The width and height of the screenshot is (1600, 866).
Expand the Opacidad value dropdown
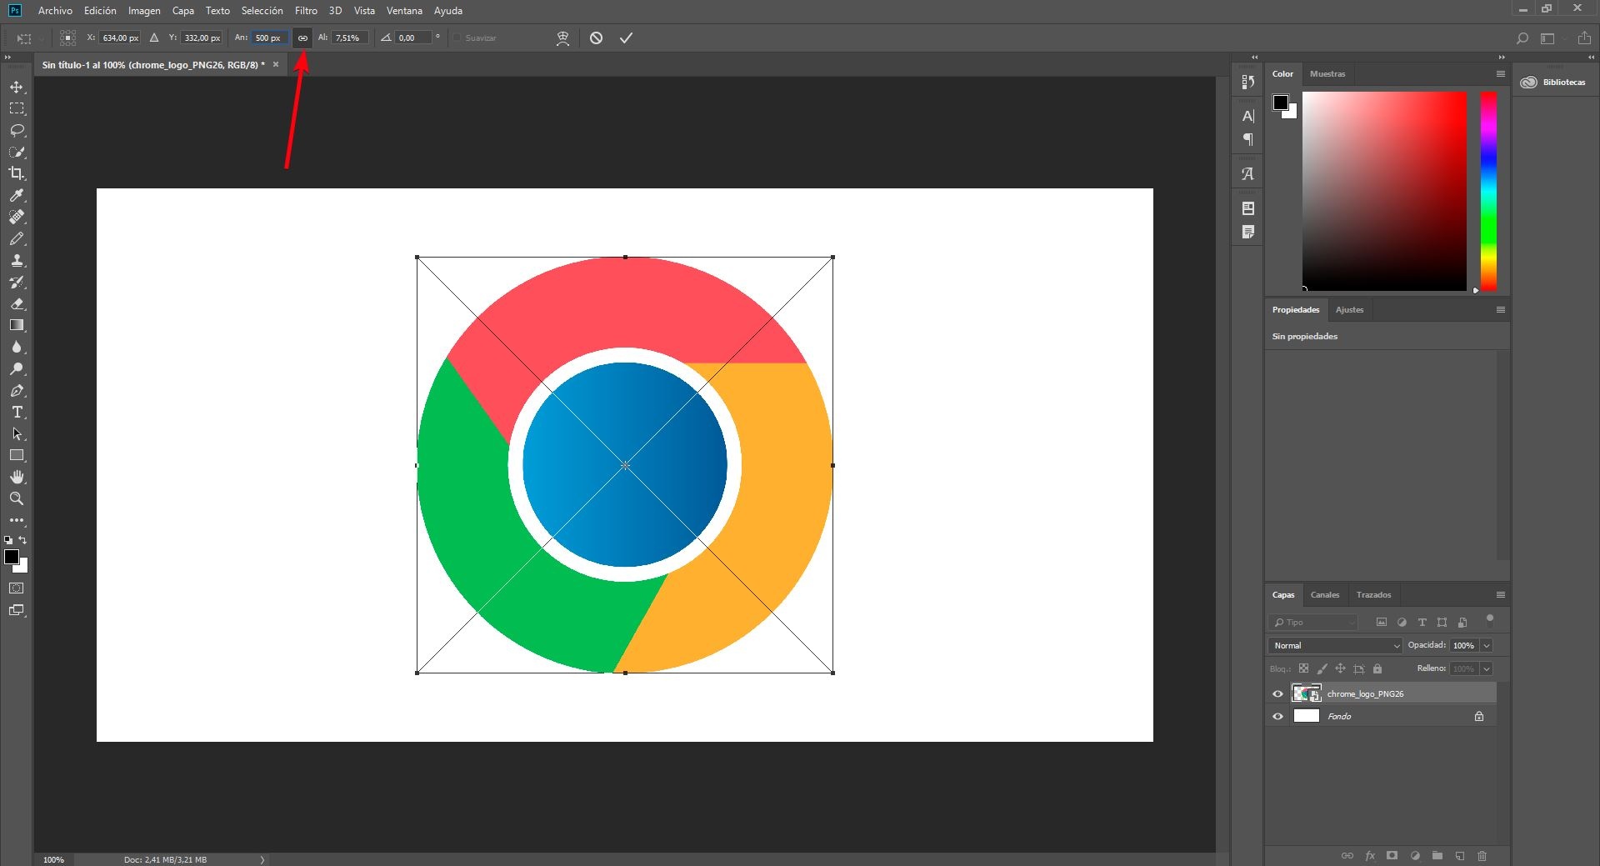1487,645
